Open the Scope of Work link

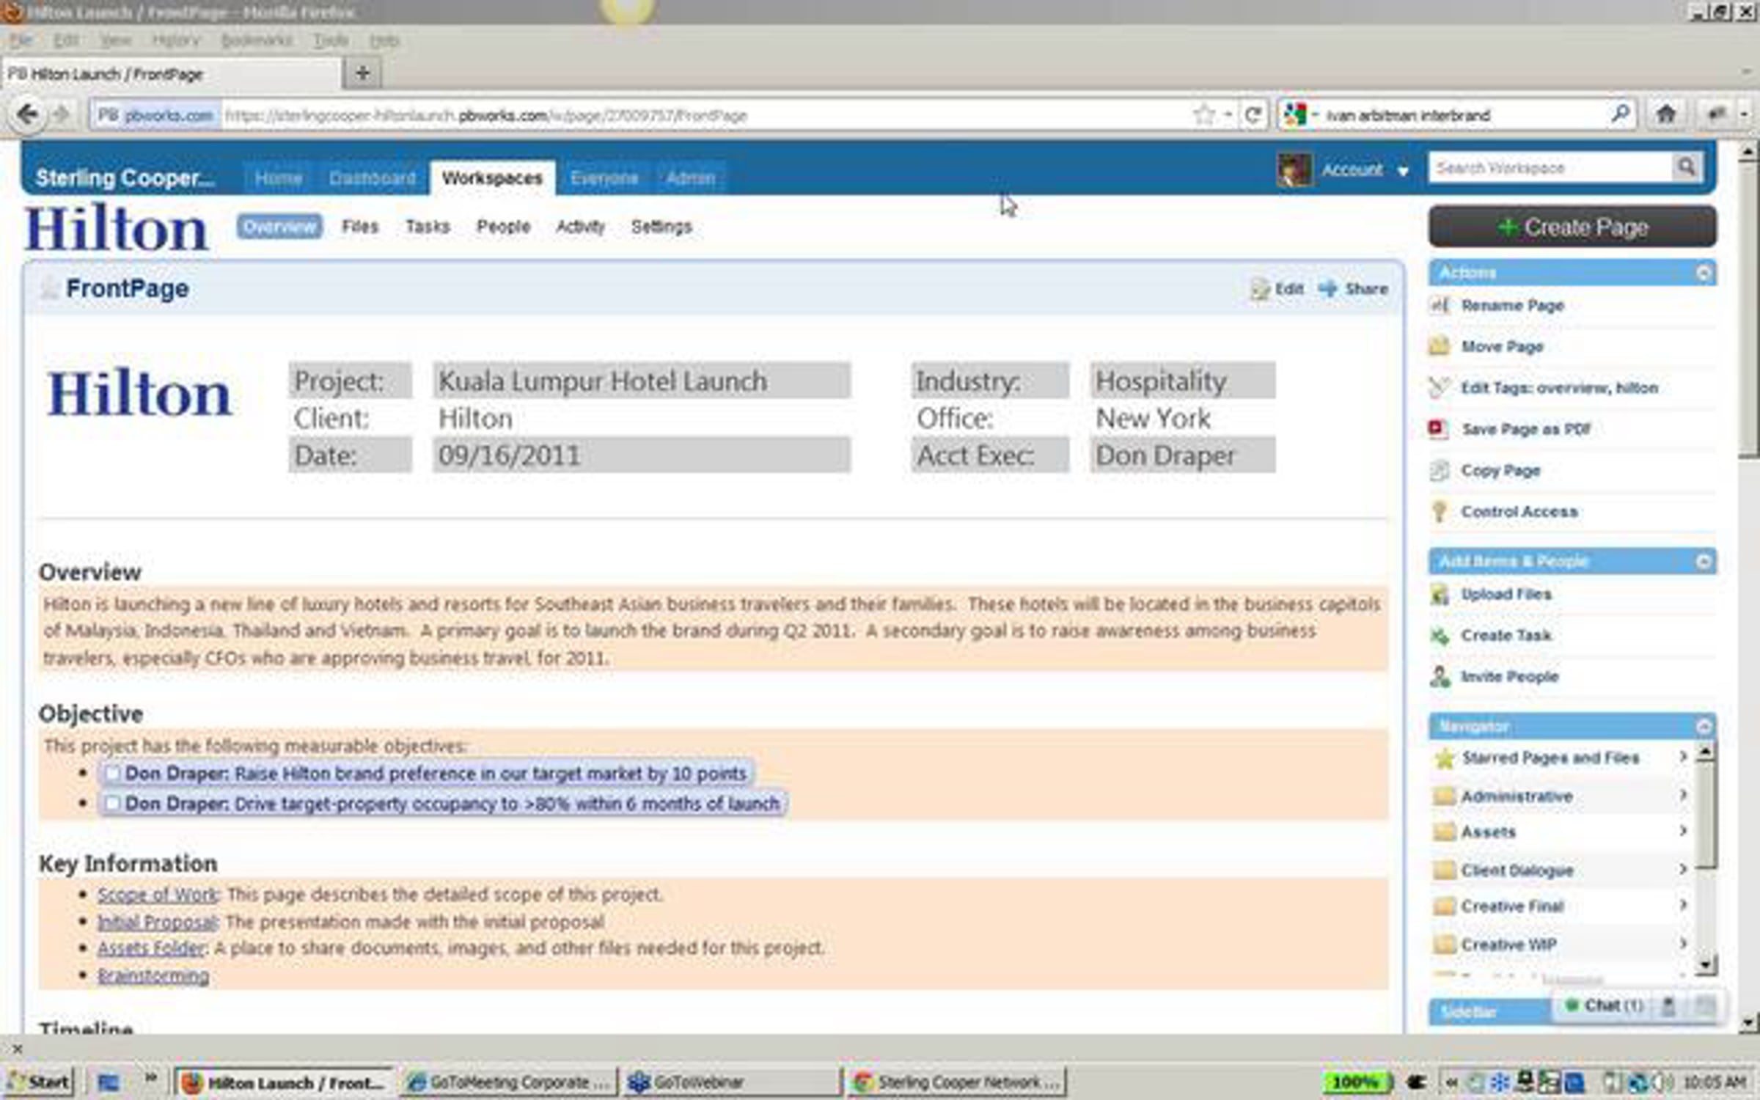tap(157, 895)
